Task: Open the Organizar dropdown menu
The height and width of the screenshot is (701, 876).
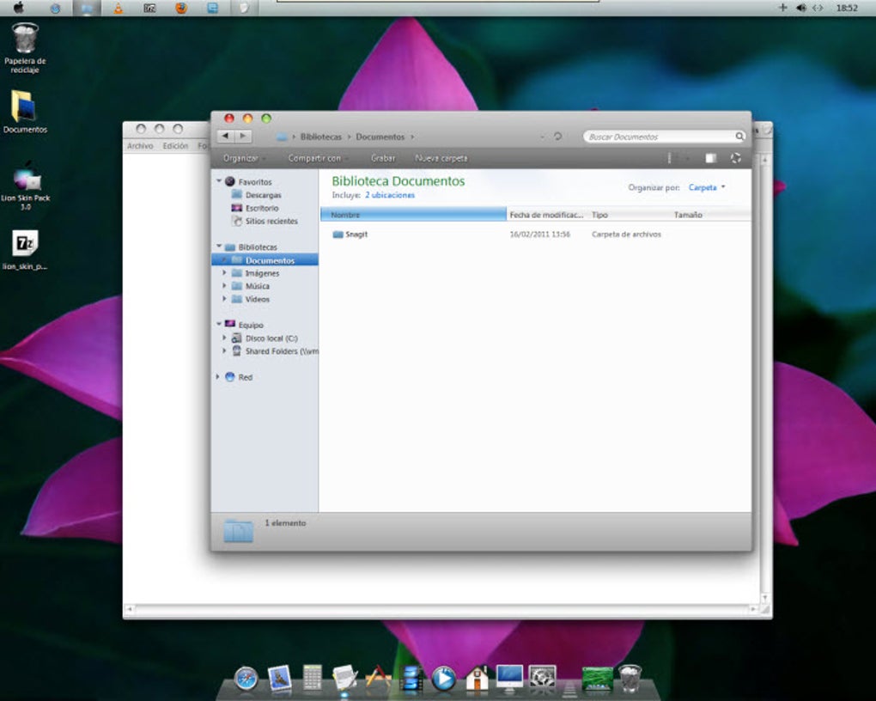Action: (244, 158)
